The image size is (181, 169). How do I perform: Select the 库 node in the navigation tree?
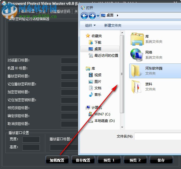click(x=90, y=69)
